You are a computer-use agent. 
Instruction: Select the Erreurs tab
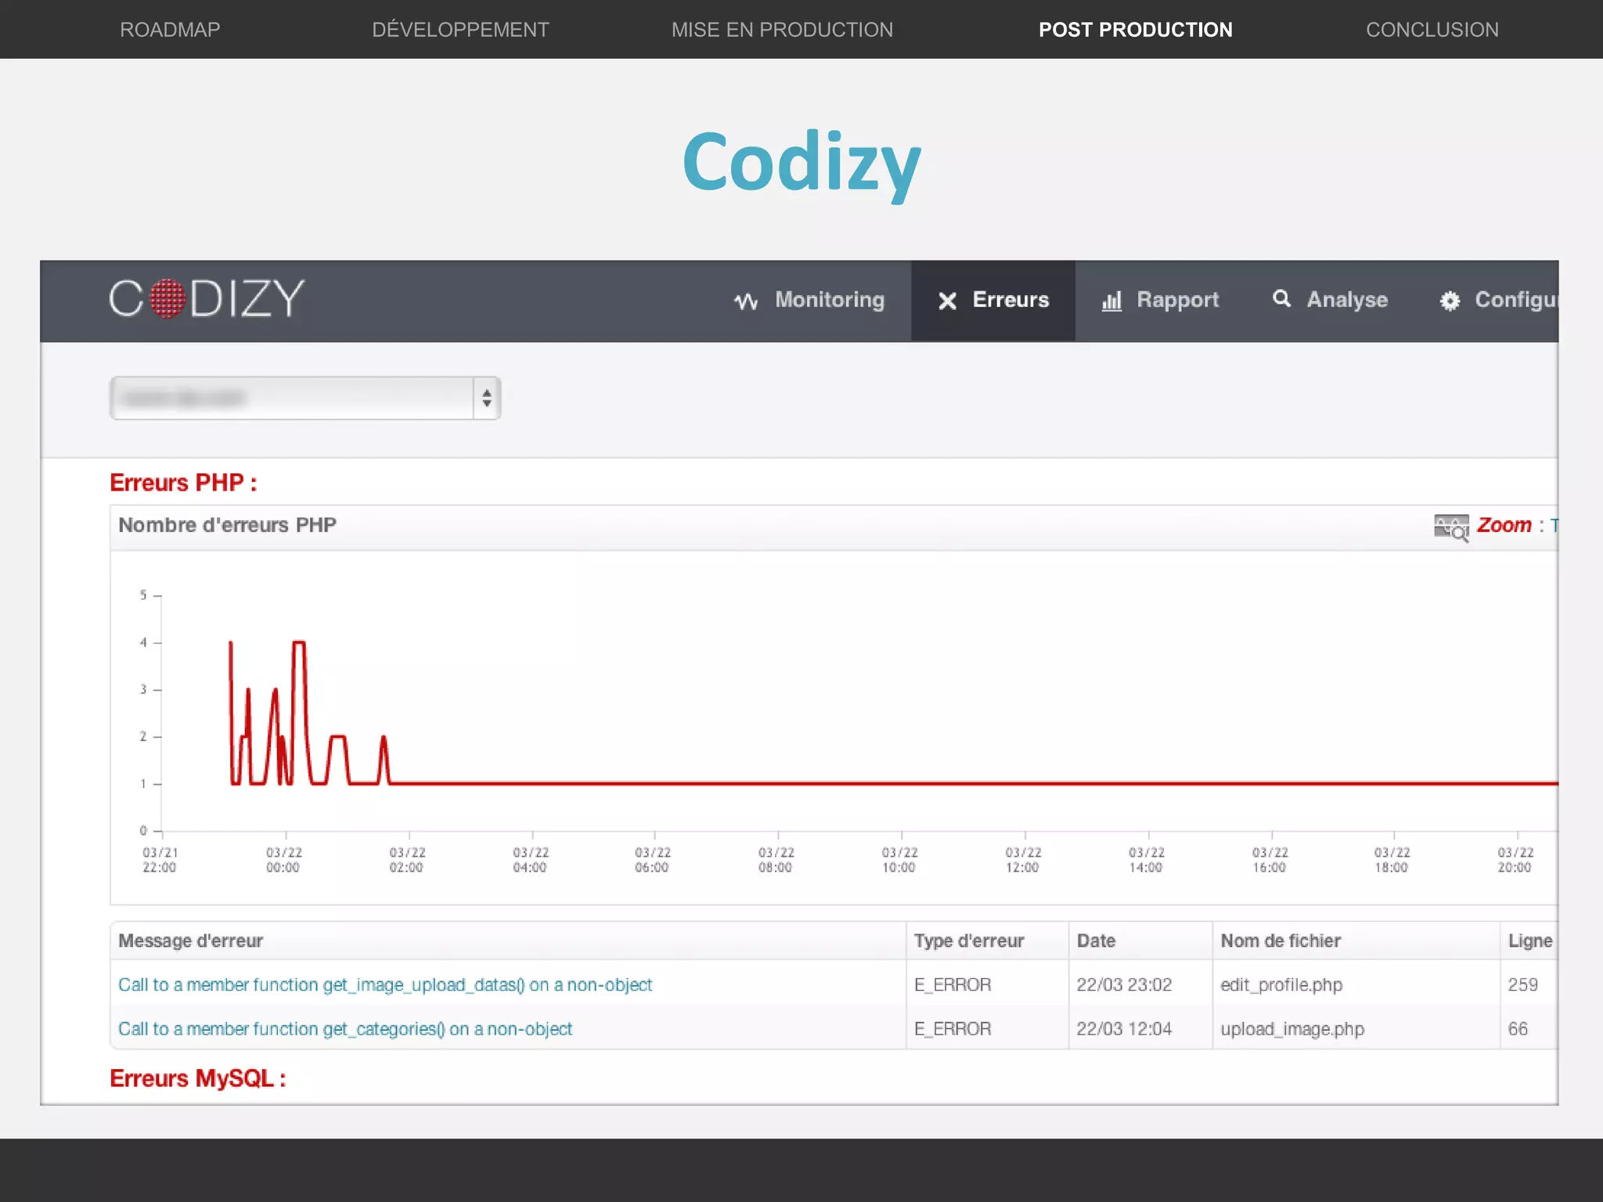pos(993,300)
